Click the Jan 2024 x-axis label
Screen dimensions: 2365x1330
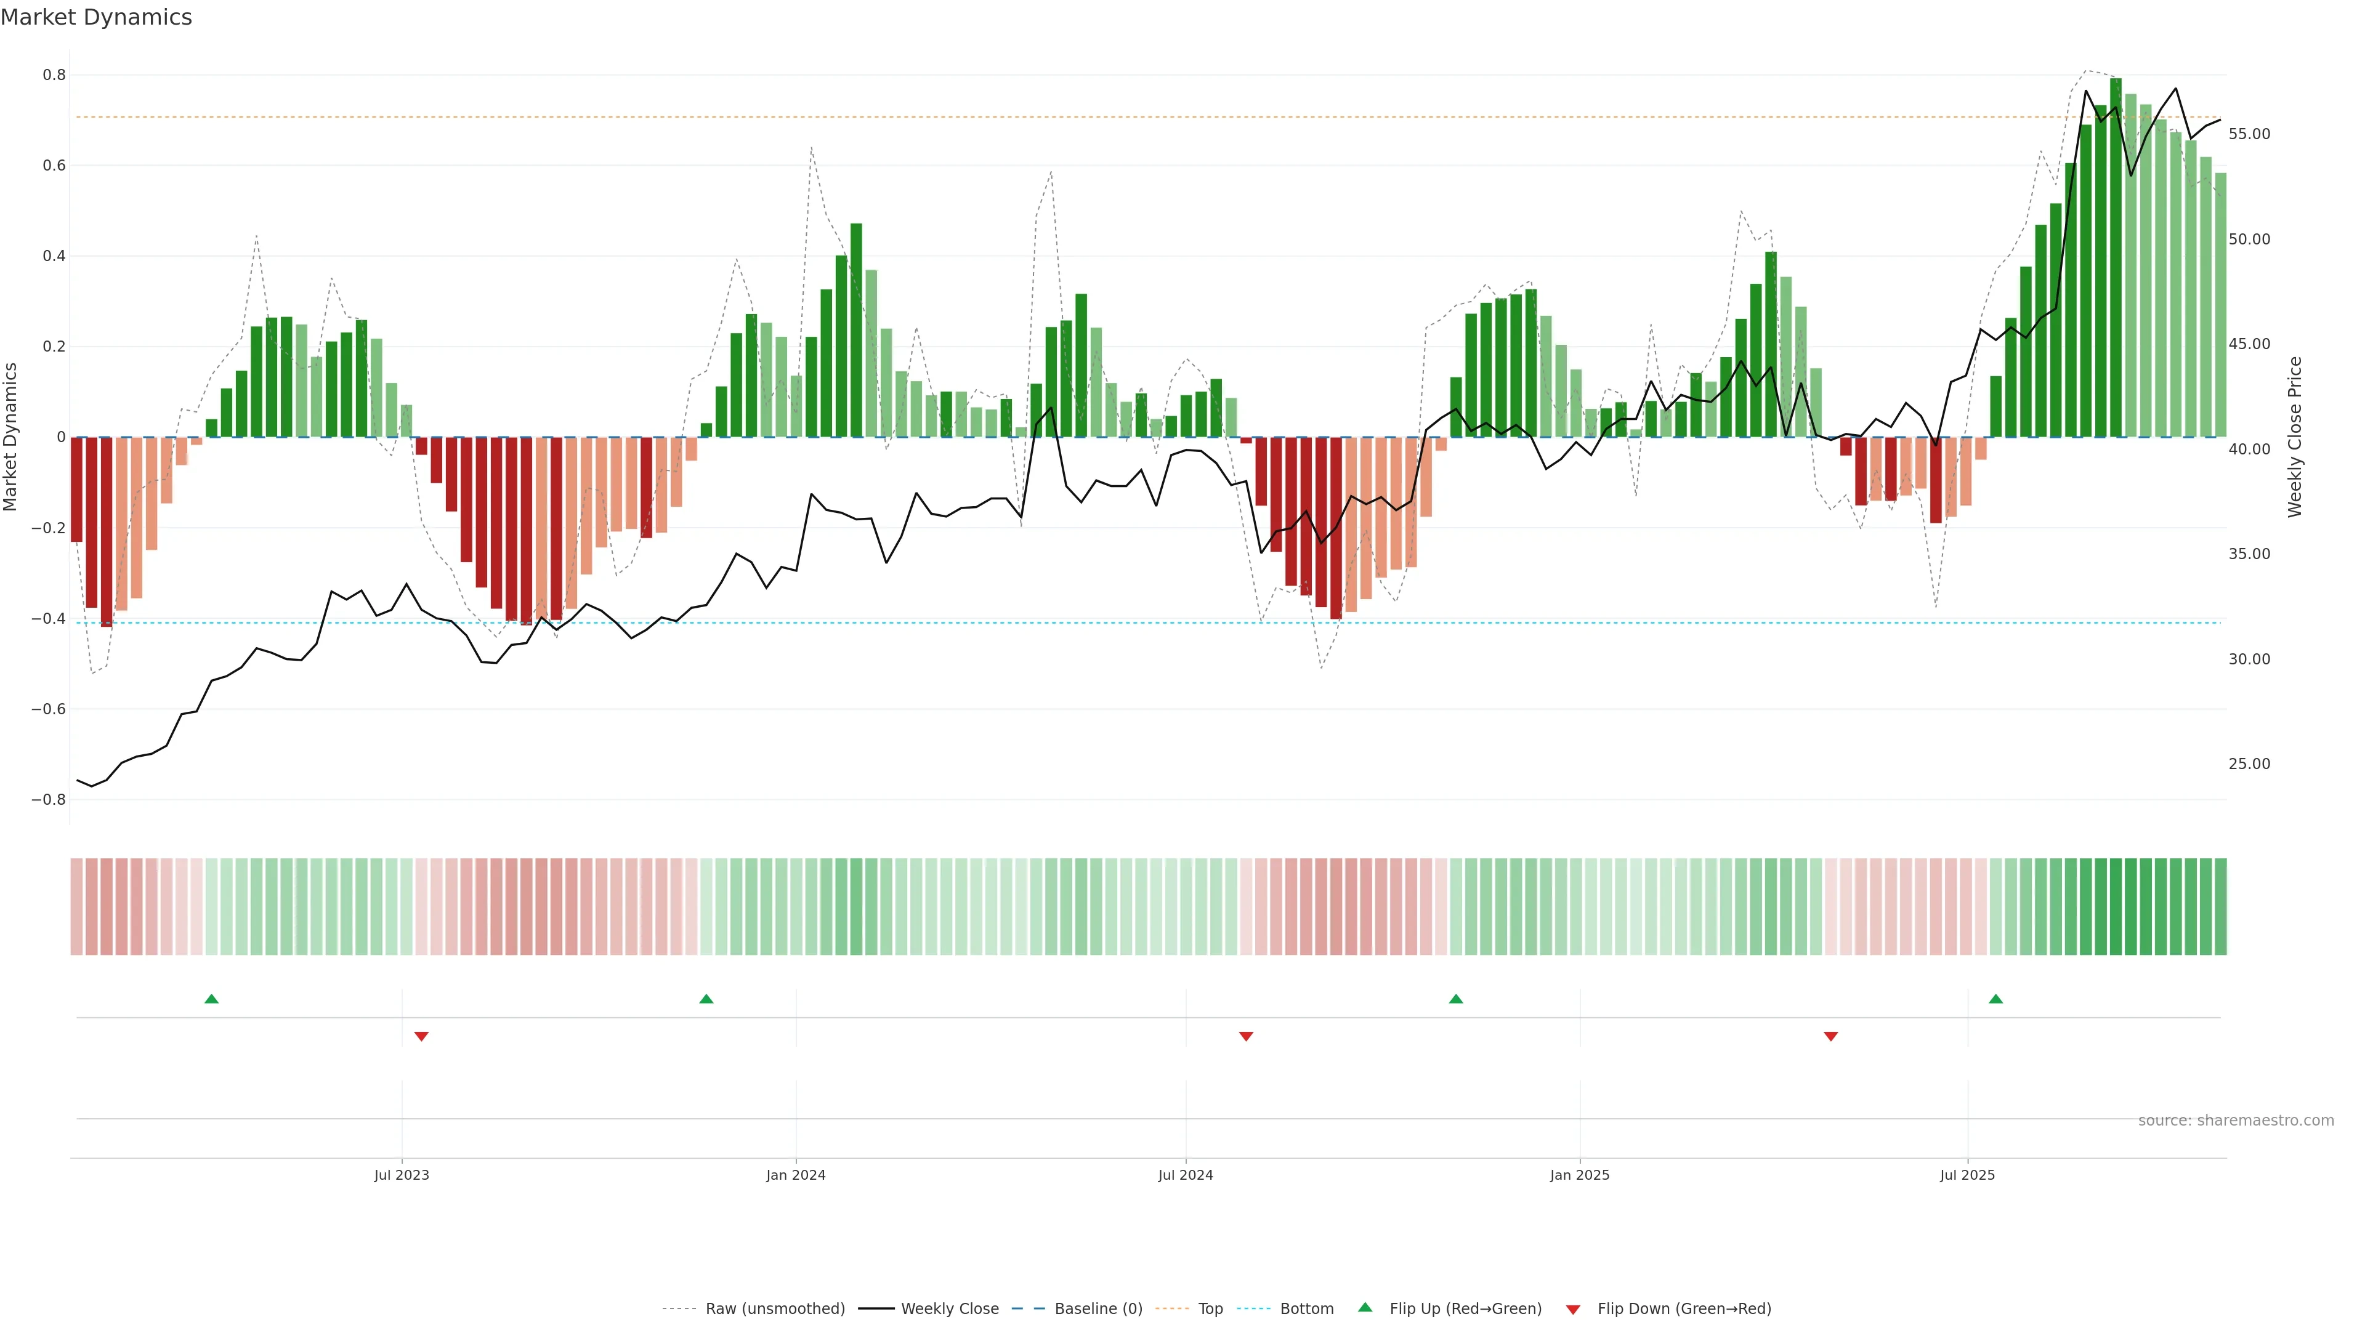point(796,1175)
